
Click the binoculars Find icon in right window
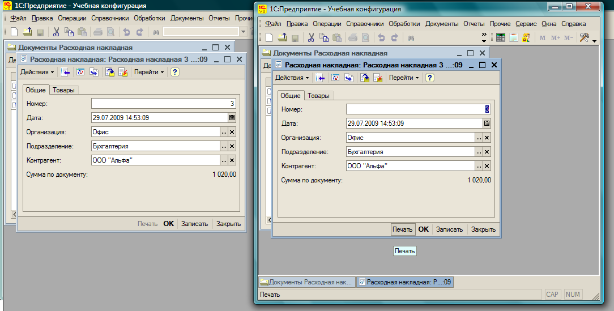(412, 38)
